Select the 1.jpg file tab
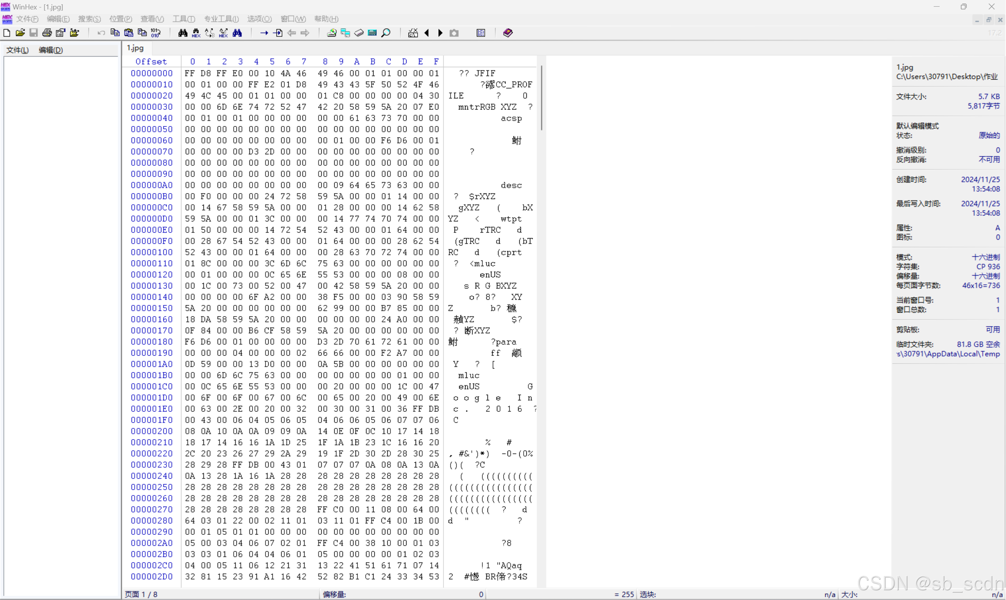This screenshot has width=1006, height=600. click(x=136, y=48)
